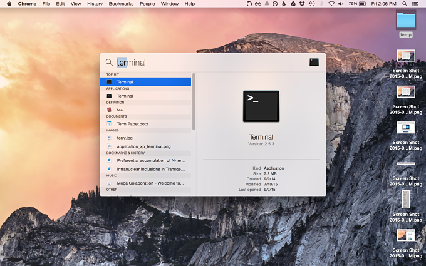
Task: Click the image icon beside terry.jpg
Action: 109,138
